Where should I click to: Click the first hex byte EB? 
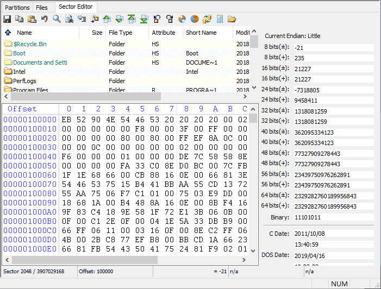click(66, 120)
